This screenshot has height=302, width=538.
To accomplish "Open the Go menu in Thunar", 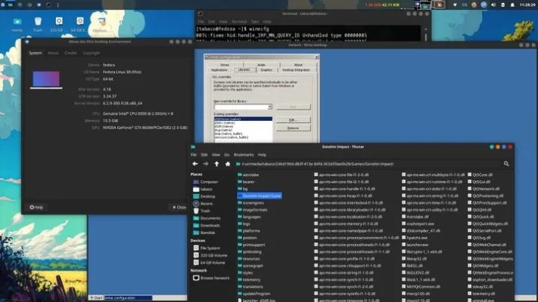I will pos(227,155).
